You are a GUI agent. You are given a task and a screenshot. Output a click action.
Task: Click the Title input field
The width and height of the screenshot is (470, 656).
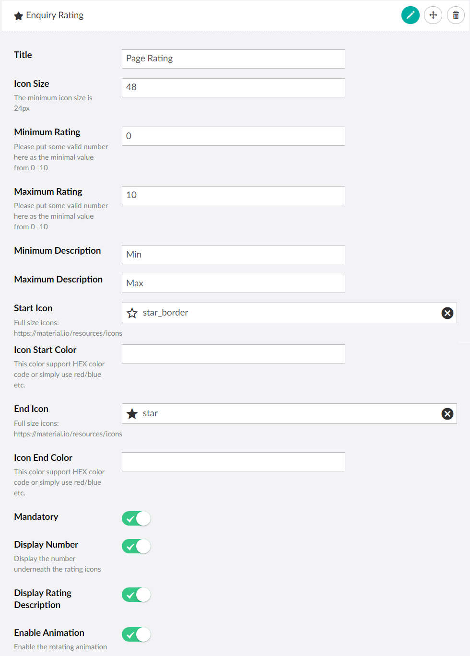point(233,59)
